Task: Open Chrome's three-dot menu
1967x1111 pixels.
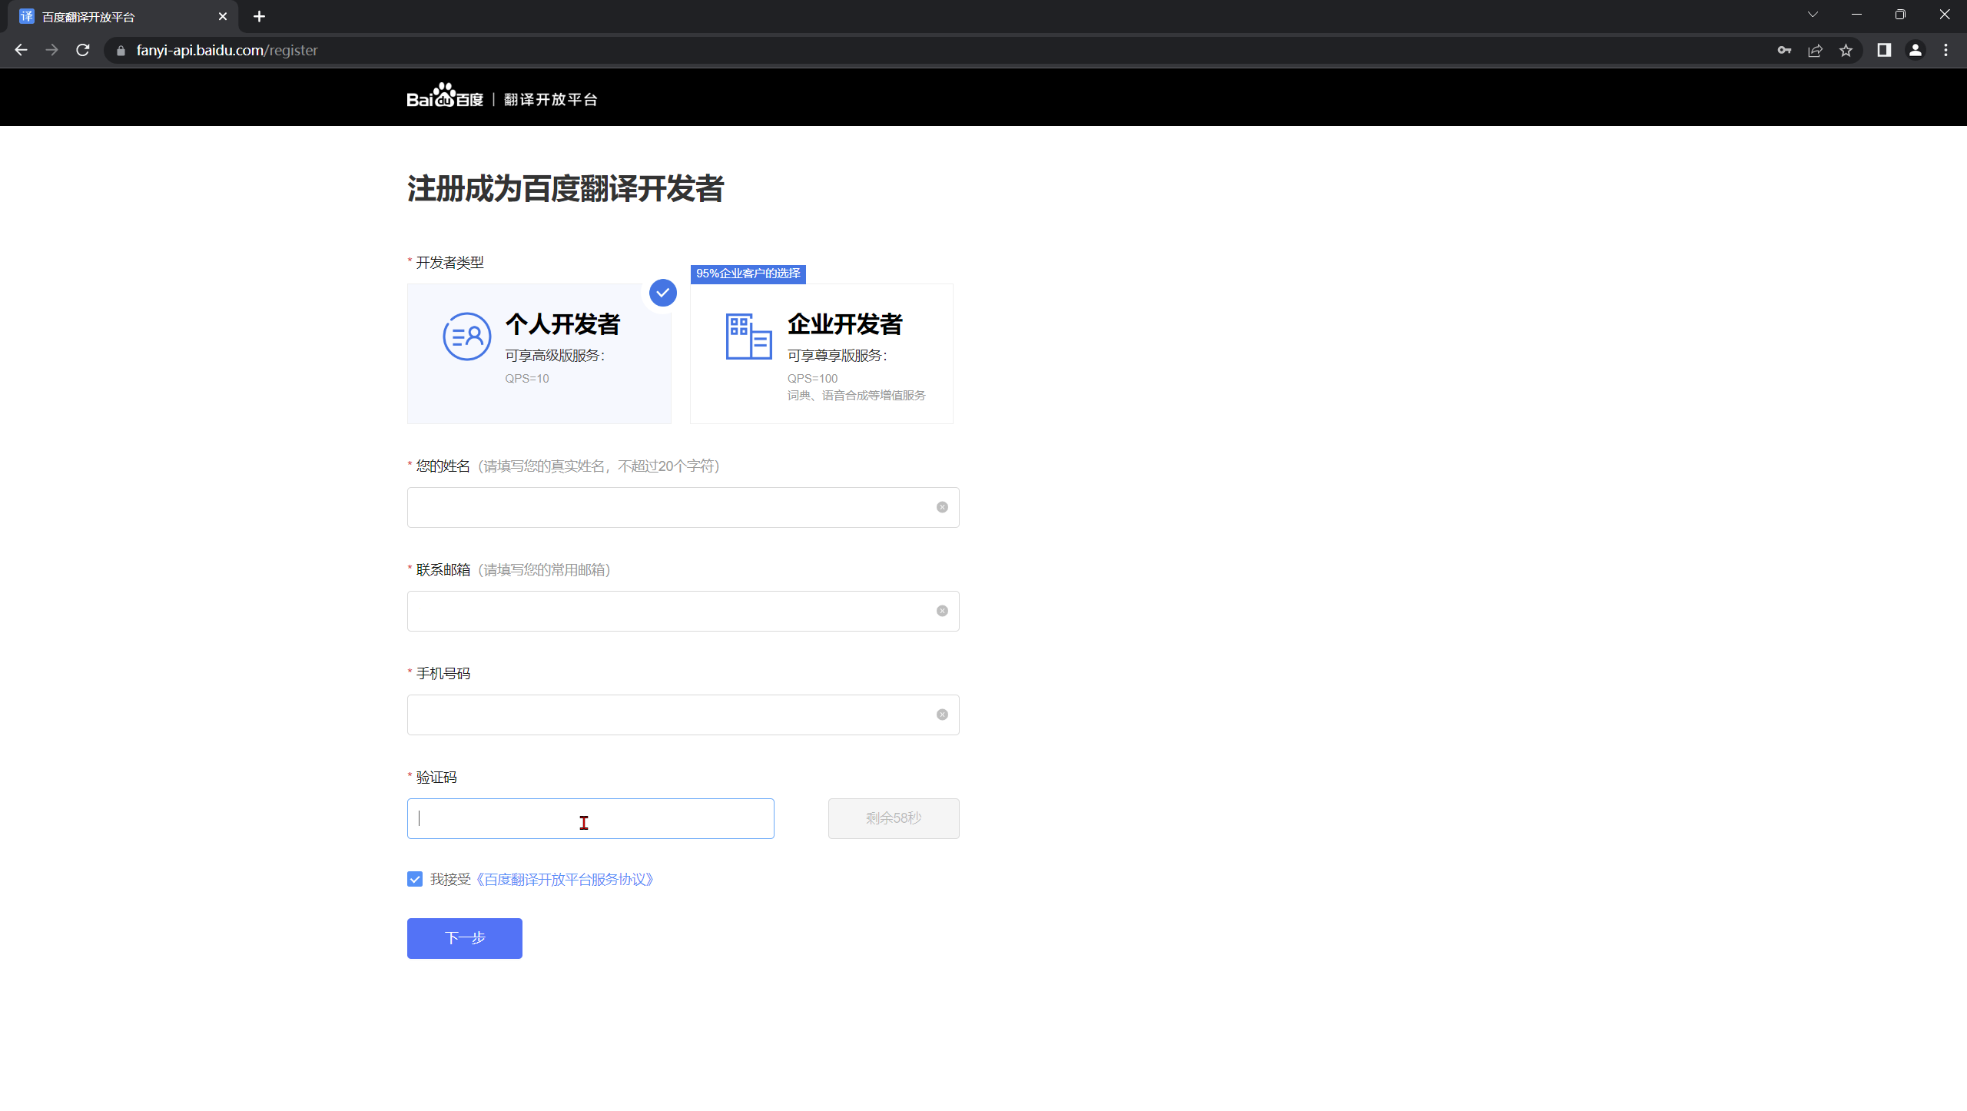Action: click(x=1946, y=50)
